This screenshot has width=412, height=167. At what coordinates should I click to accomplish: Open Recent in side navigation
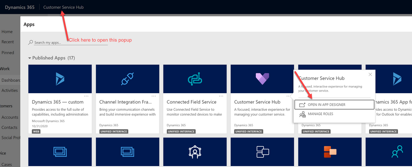(7, 42)
